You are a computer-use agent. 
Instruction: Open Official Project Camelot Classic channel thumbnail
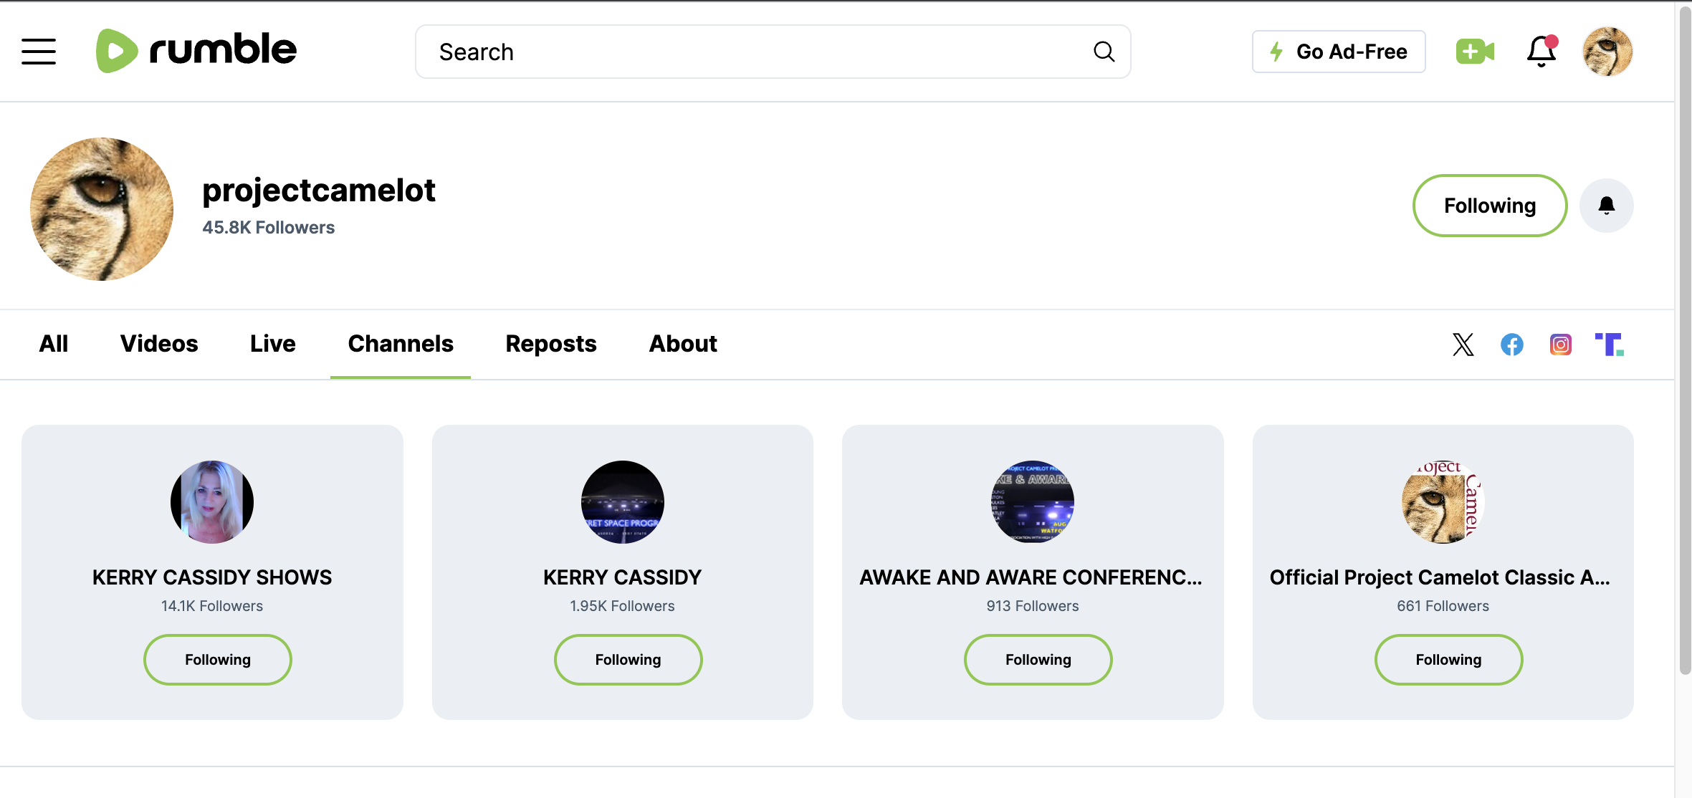pyautogui.click(x=1443, y=502)
